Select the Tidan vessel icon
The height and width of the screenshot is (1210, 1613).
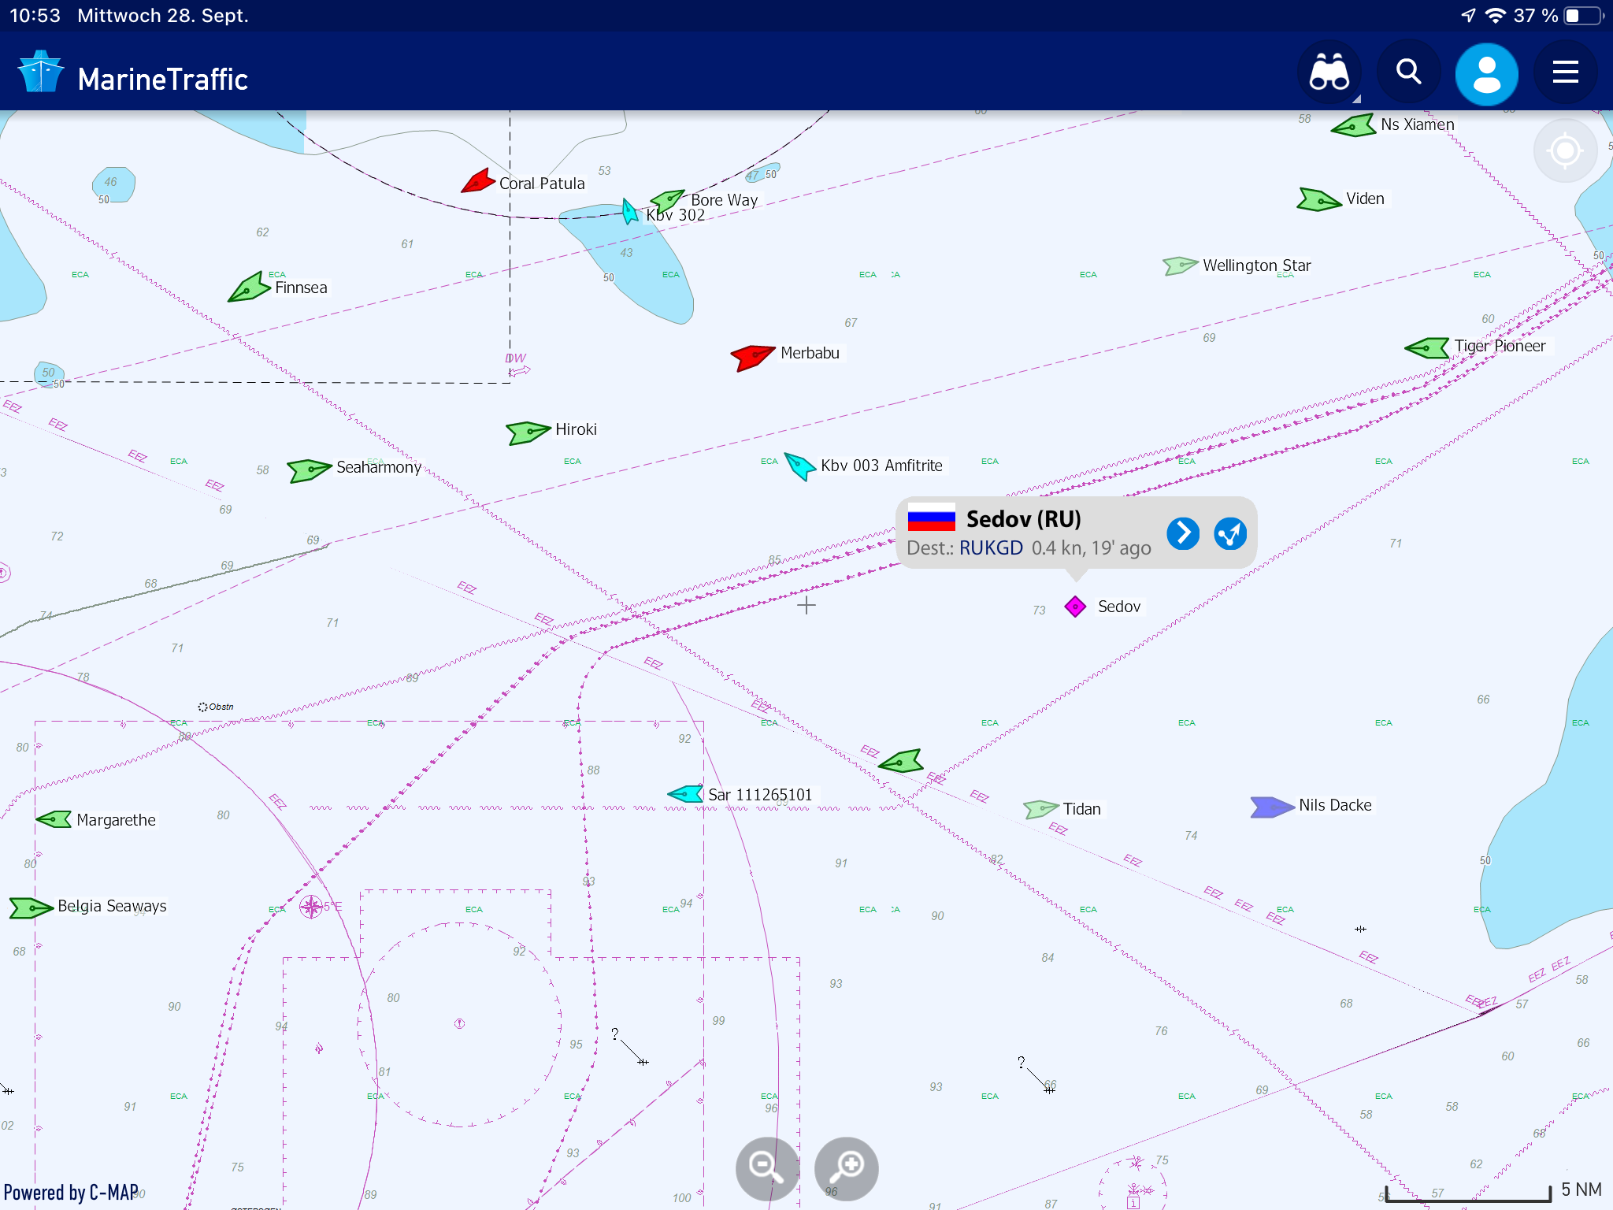pos(1040,809)
